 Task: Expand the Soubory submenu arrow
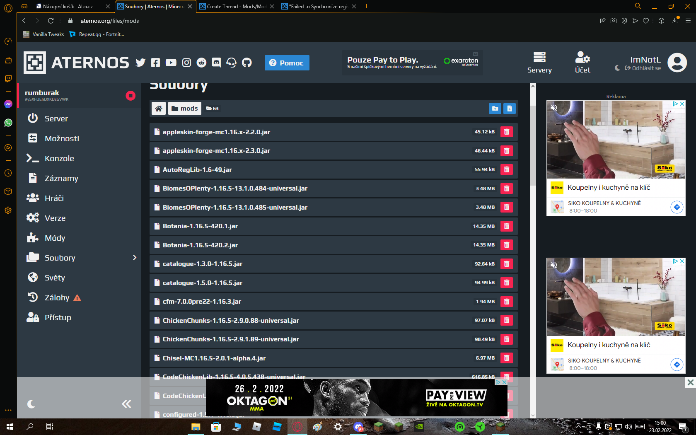(x=134, y=258)
